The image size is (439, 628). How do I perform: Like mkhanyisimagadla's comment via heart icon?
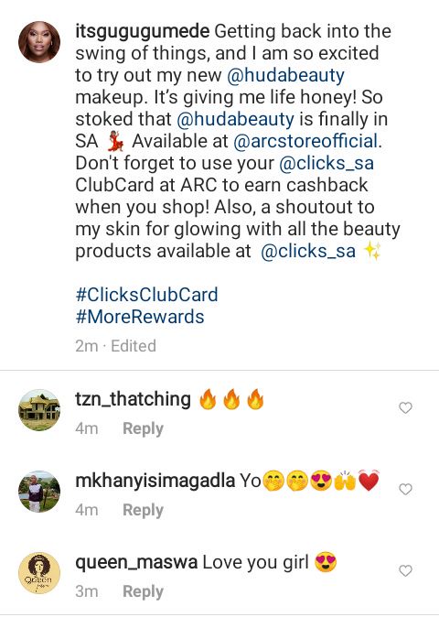405,489
